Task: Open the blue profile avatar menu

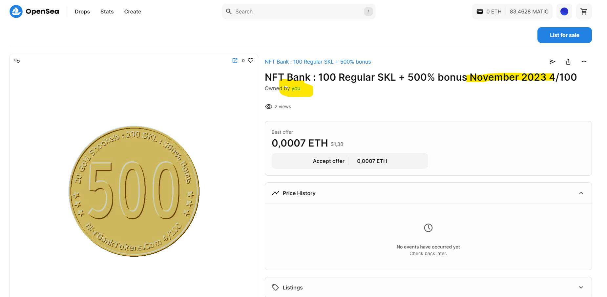Action: [x=564, y=11]
